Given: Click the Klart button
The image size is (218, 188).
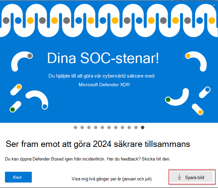Looking at the screenshot, I should [x=18, y=177].
